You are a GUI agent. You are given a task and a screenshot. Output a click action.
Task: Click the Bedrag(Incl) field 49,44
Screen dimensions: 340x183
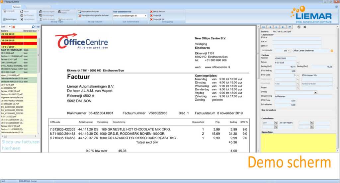285,67
